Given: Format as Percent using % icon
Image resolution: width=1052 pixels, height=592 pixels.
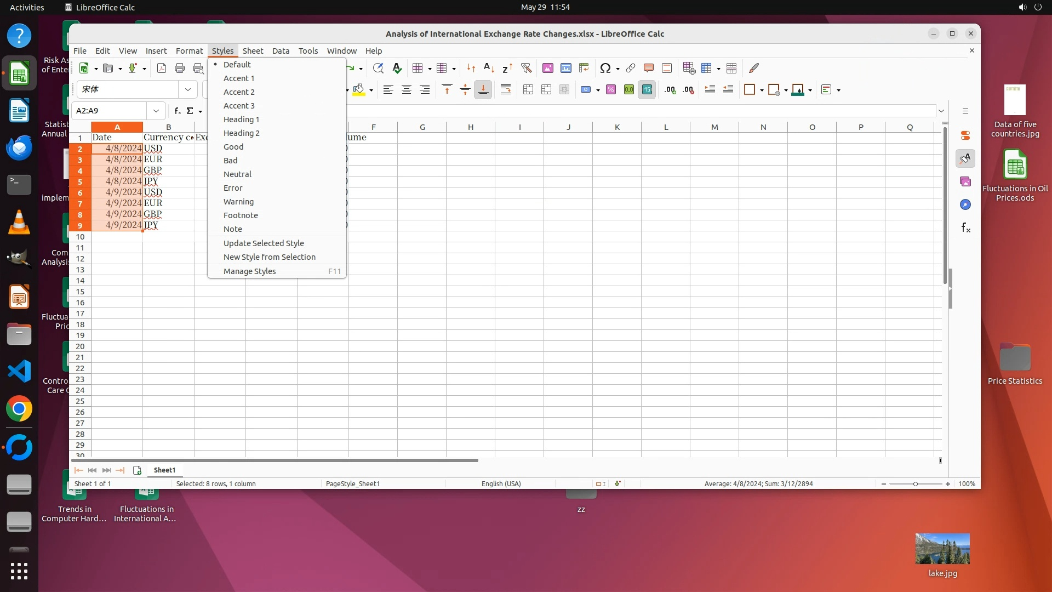Looking at the screenshot, I should (610, 90).
